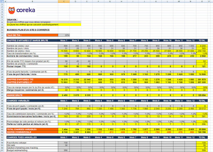
Task: Click the Select All corner of the grid
Action: click(2, 1)
